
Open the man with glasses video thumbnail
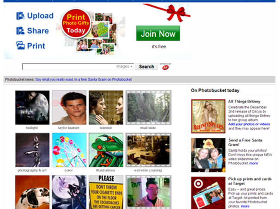coord(148,192)
